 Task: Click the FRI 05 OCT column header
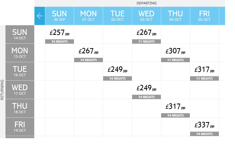point(204,16)
